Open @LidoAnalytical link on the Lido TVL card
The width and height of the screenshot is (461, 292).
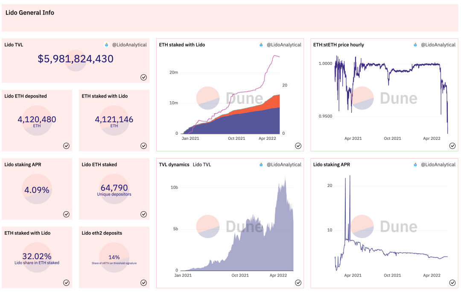tap(129, 45)
